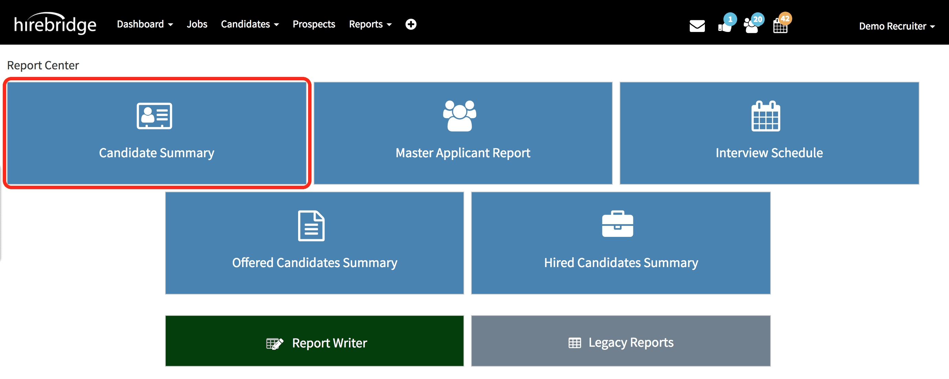
Task: Click the ID card icon on Candidate Summary
Action: coord(154,116)
